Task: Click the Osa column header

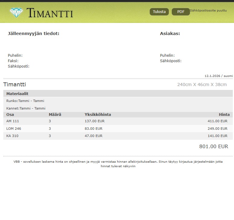Action: point(10,115)
